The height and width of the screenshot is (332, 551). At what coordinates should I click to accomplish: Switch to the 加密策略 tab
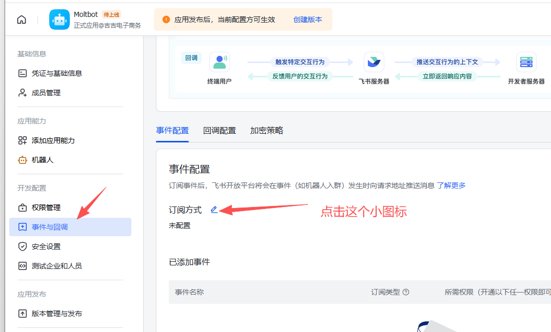coord(267,131)
